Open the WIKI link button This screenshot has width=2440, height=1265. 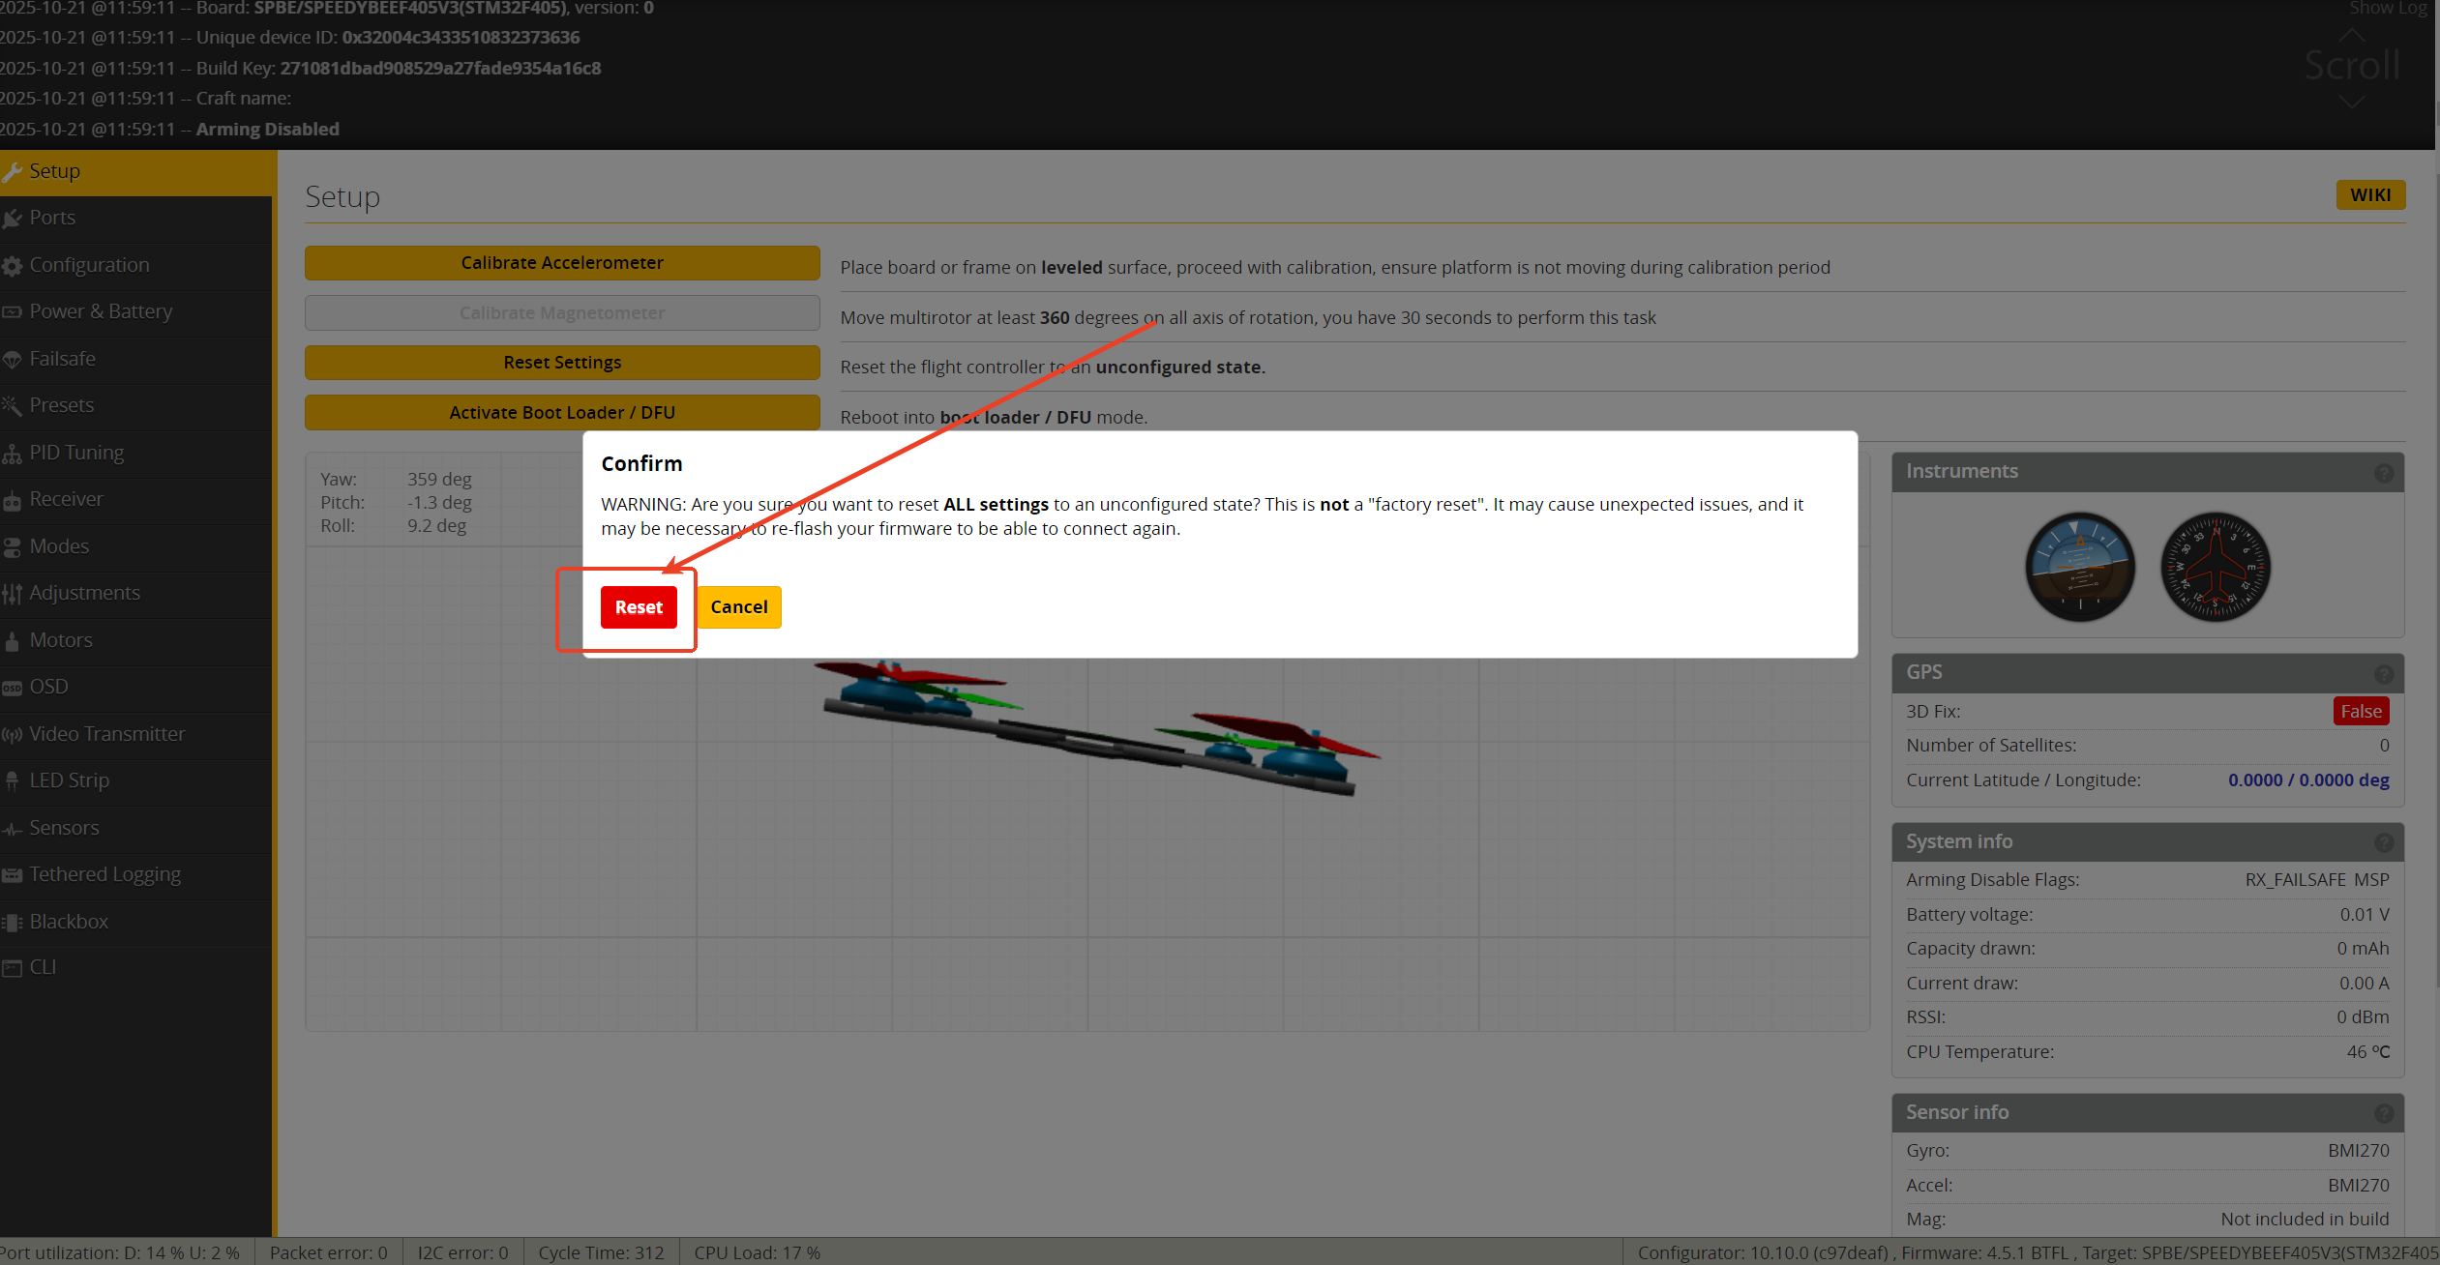click(2369, 195)
